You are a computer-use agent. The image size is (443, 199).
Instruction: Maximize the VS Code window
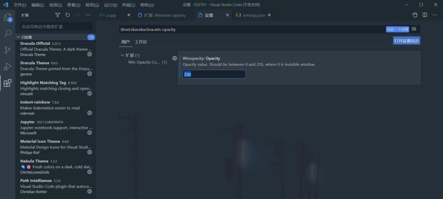[421, 5]
